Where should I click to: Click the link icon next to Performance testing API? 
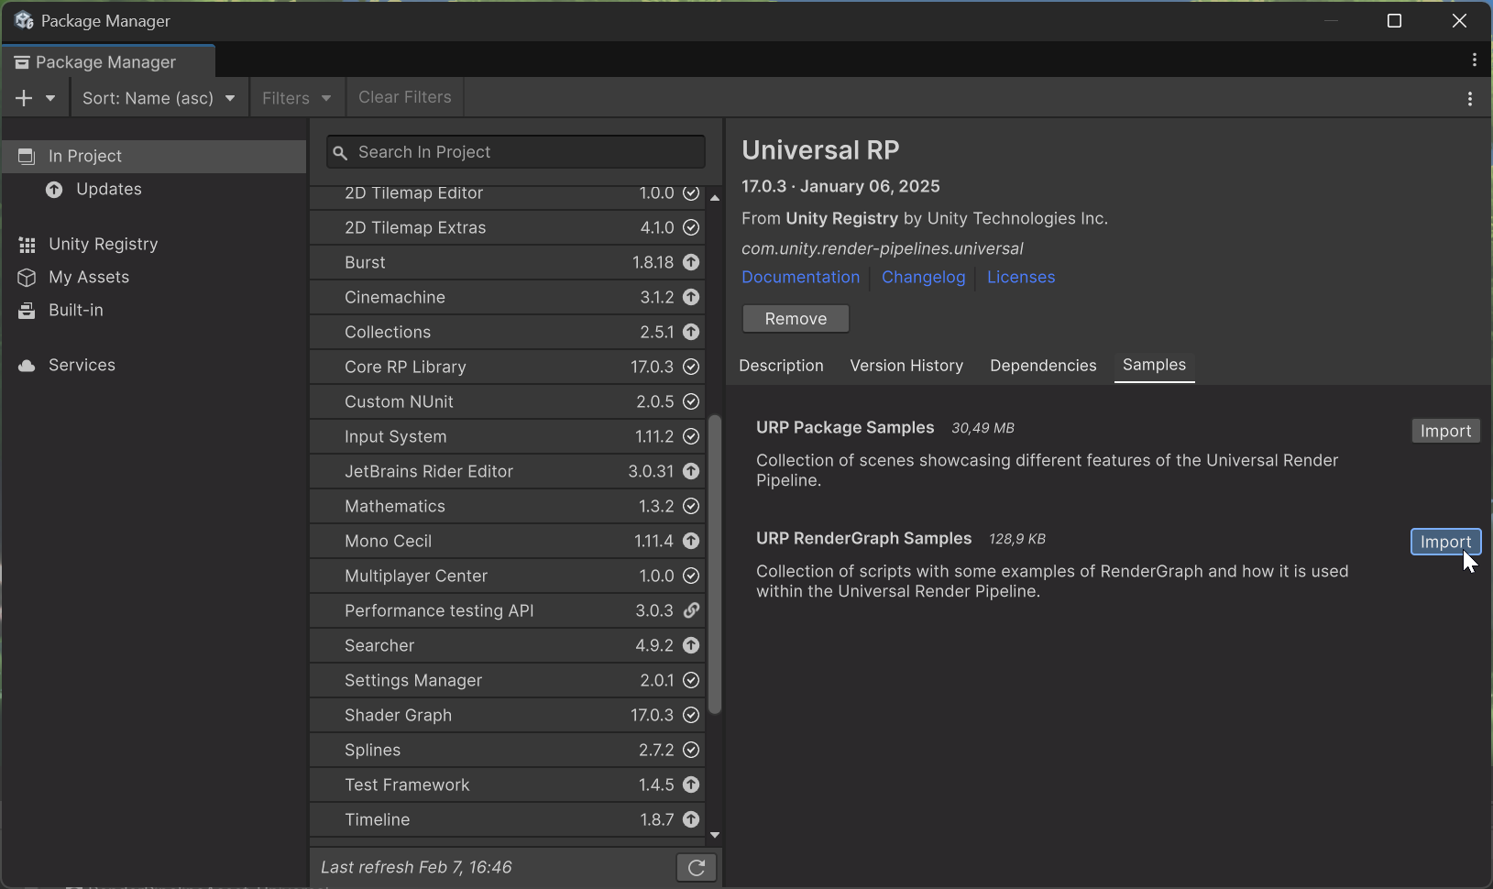691,610
